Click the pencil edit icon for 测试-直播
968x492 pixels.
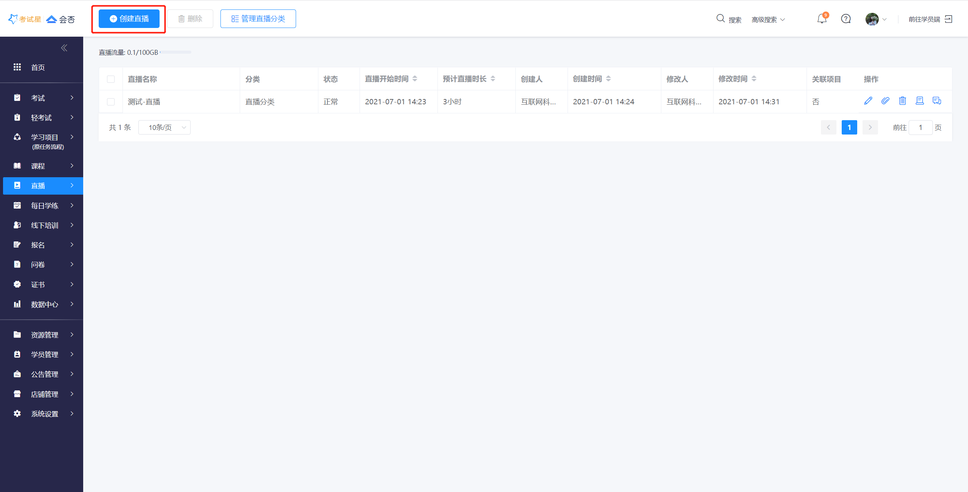pos(868,101)
